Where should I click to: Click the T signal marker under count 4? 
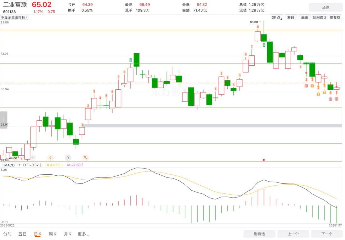(318, 94)
